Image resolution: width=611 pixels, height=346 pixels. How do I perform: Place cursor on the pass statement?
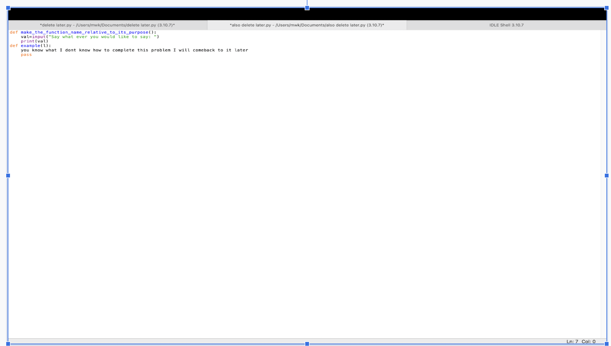click(26, 54)
